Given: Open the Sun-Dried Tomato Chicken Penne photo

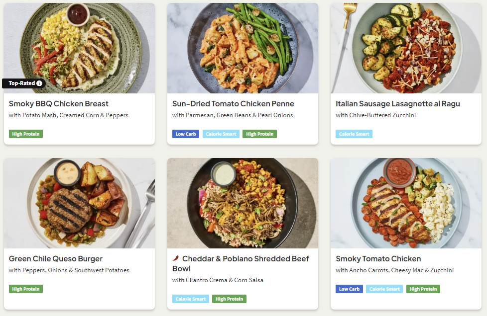Looking at the screenshot, I should pos(243,48).
